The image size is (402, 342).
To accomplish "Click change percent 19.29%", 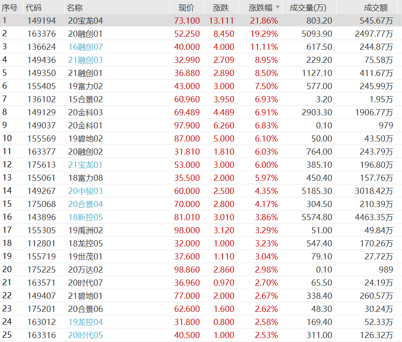I will [264, 34].
